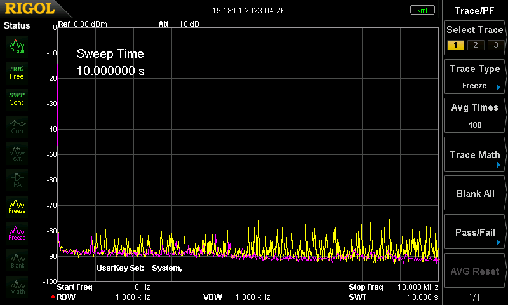
Task: Click the Blank All softkey
Action: click(474, 194)
